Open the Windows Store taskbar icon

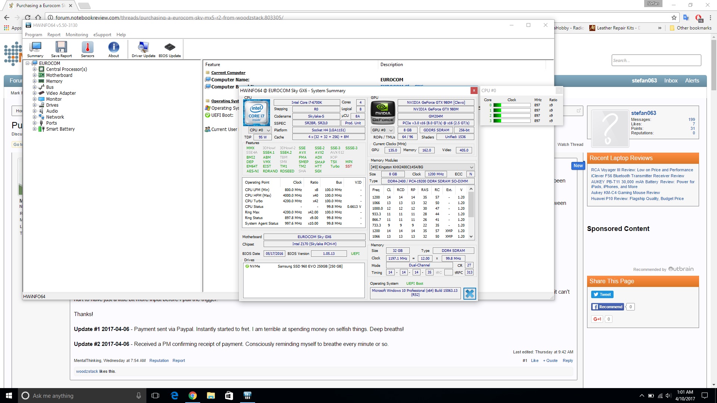[229, 396]
